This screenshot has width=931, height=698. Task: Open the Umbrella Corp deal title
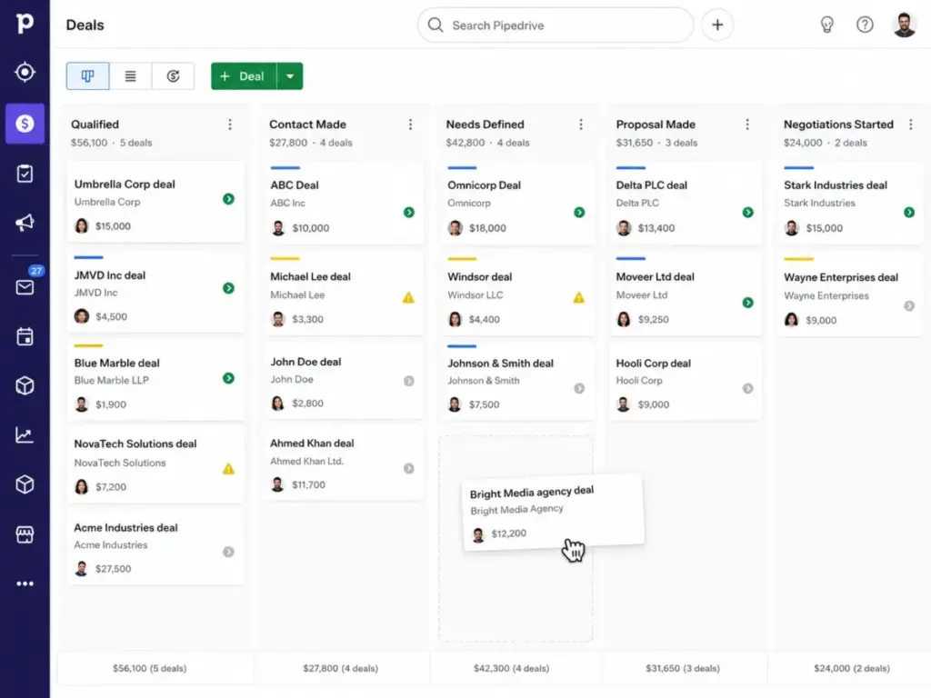click(125, 184)
